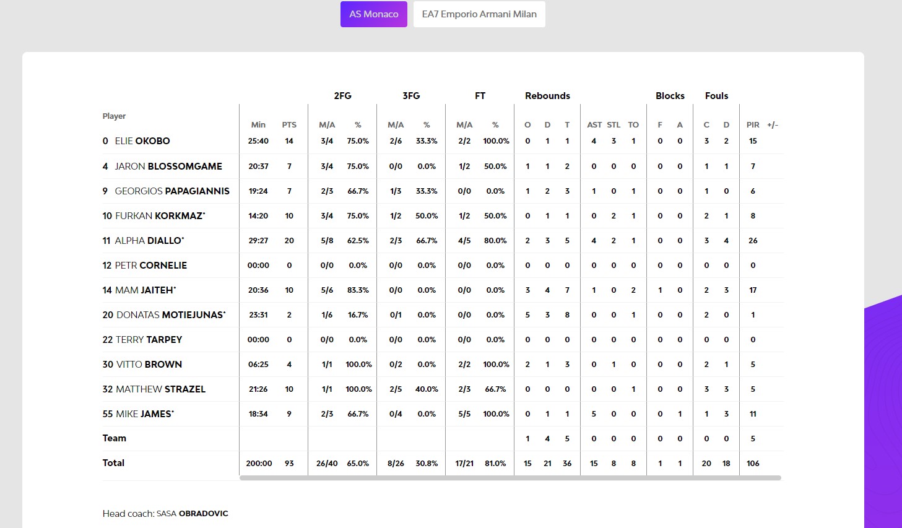Click the Blocks group header

click(670, 96)
